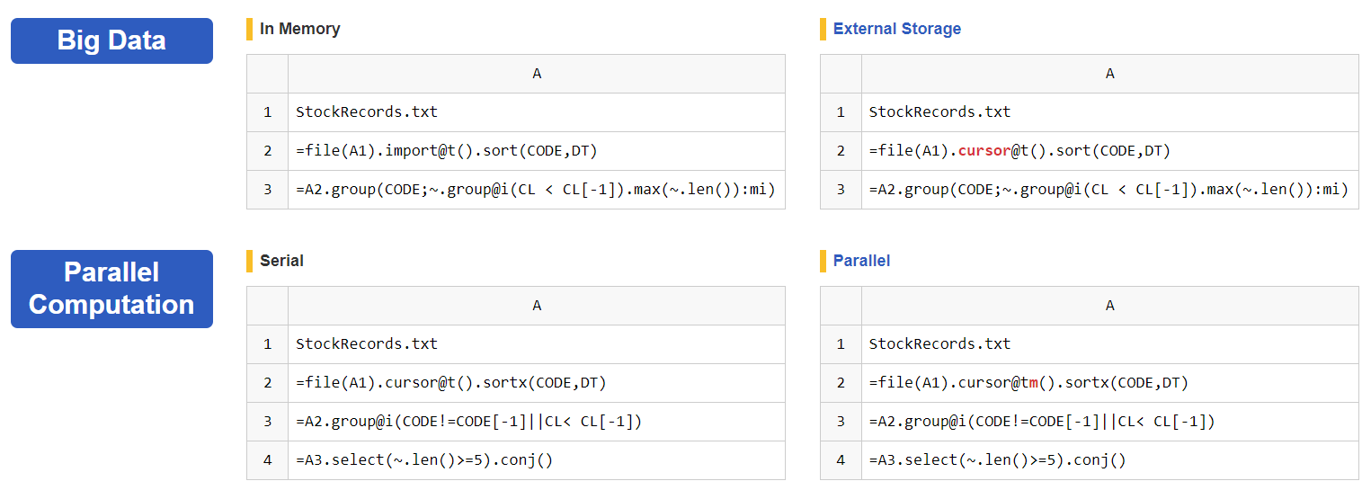The image size is (1371, 499).
Task: Select the In Memory section heading
Action: [299, 29]
